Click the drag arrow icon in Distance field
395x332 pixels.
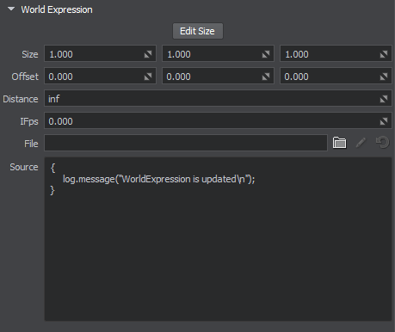(x=384, y=99)
